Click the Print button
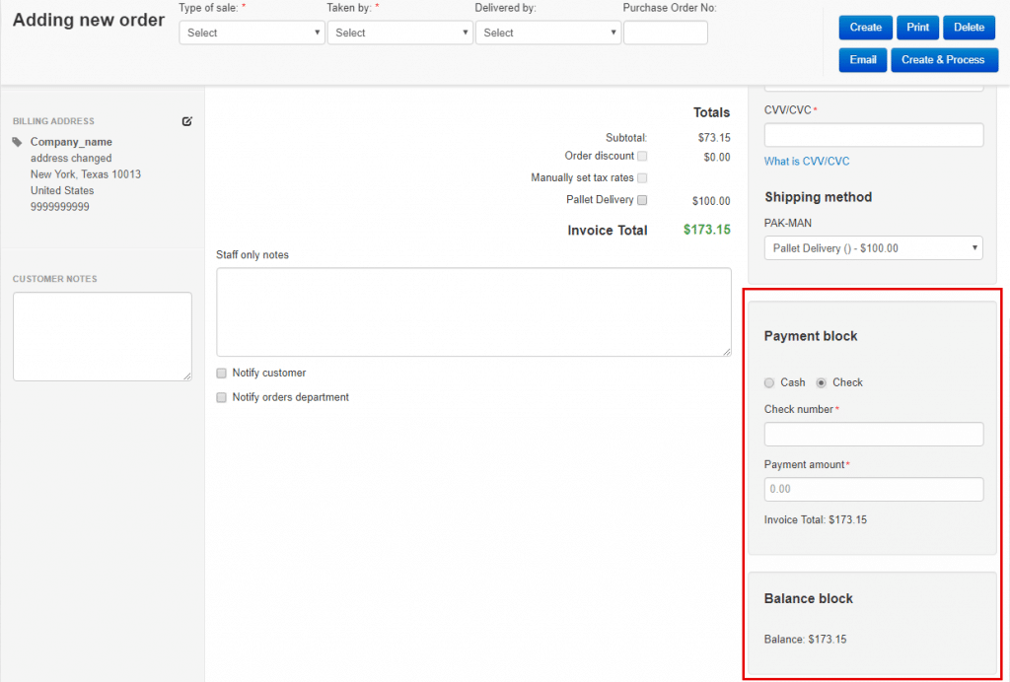The image size is (1010, 682). [917, 28]
